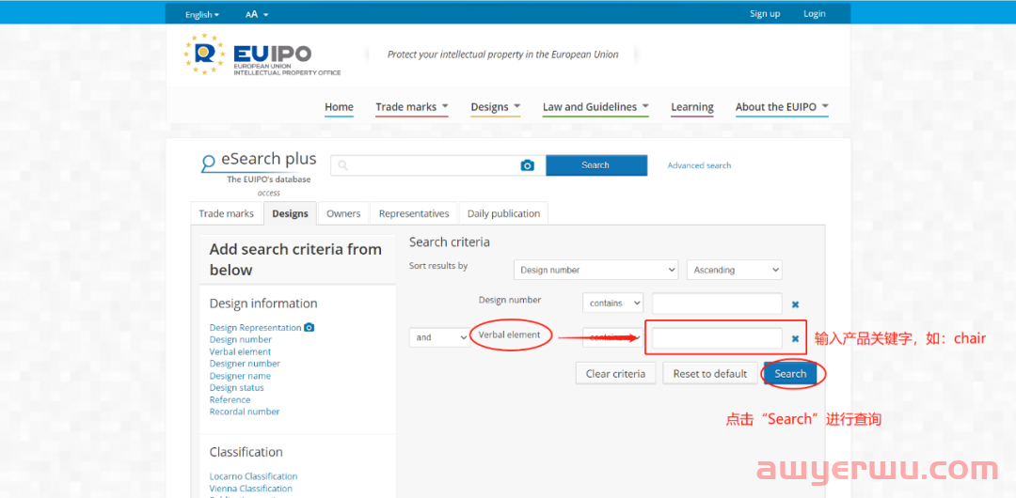The image size is (1016, 498).
Task: Switch to the Representatives tab
Action: point(414,213)
